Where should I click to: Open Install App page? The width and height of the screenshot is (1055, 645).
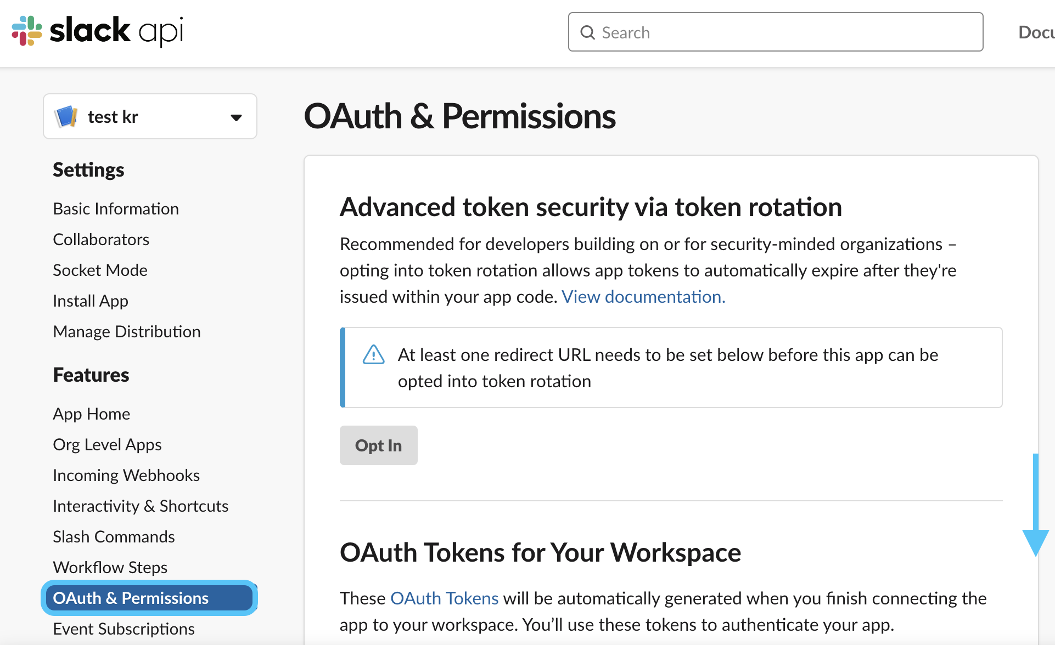point(91,301)
